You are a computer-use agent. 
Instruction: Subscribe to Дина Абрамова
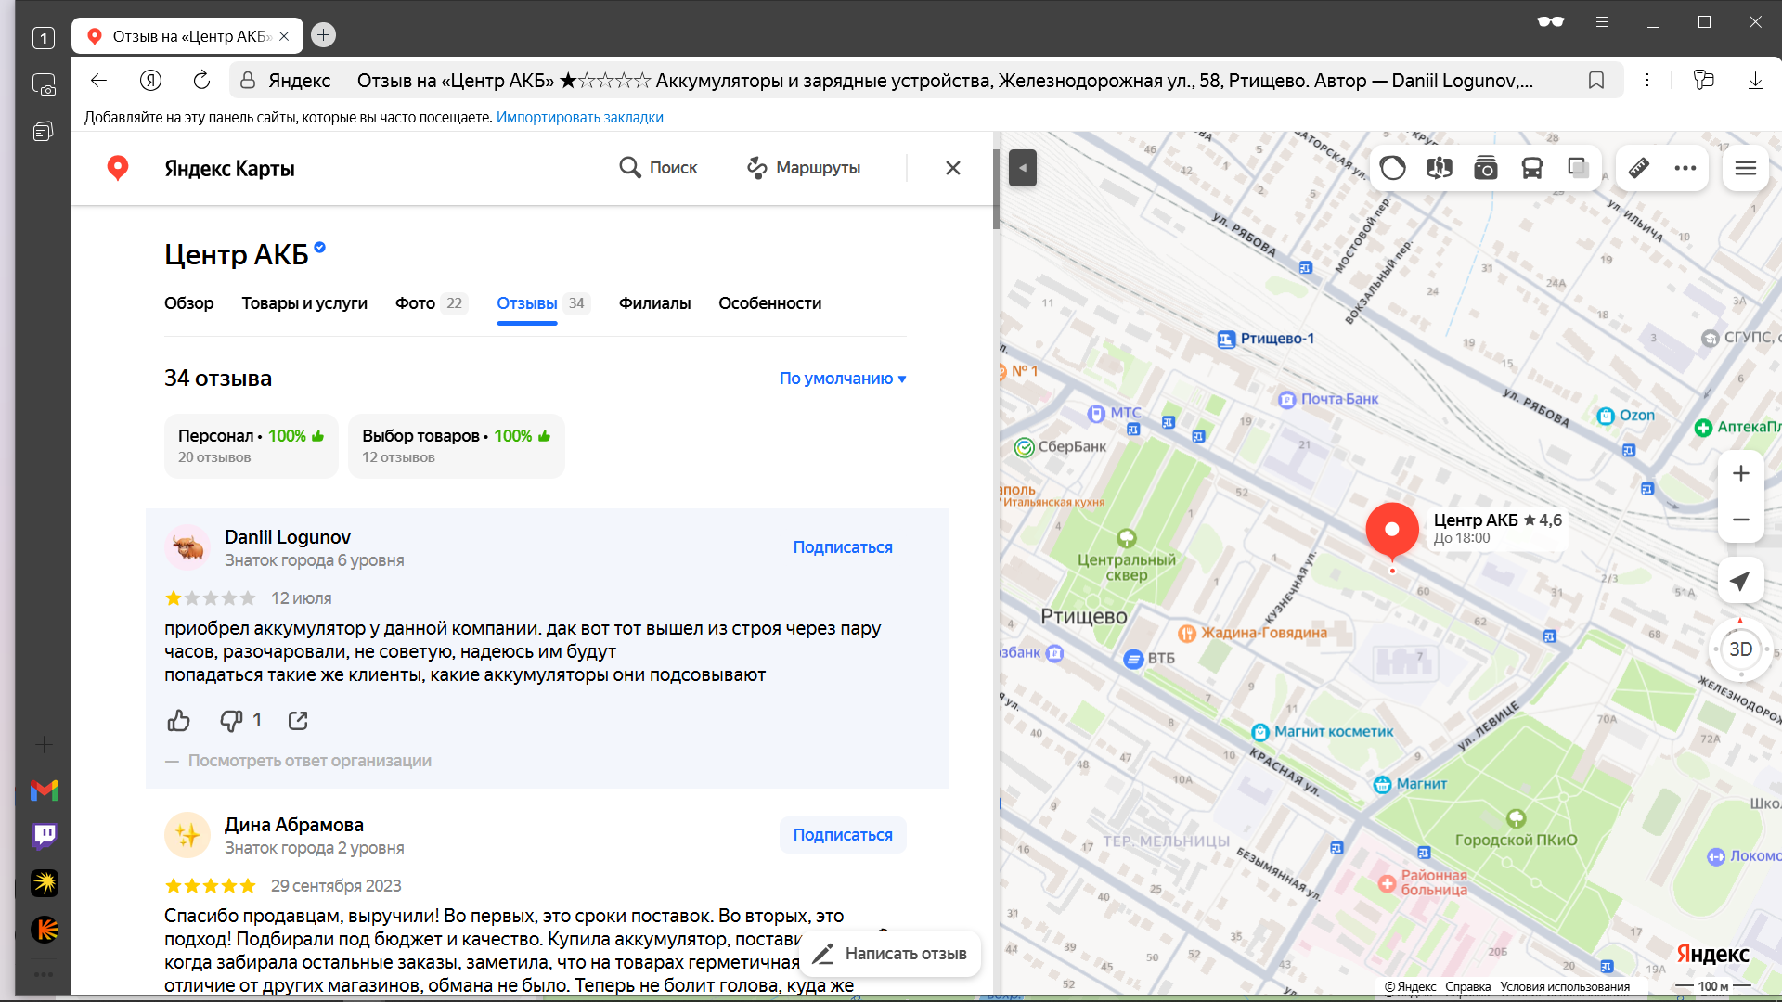842,835
